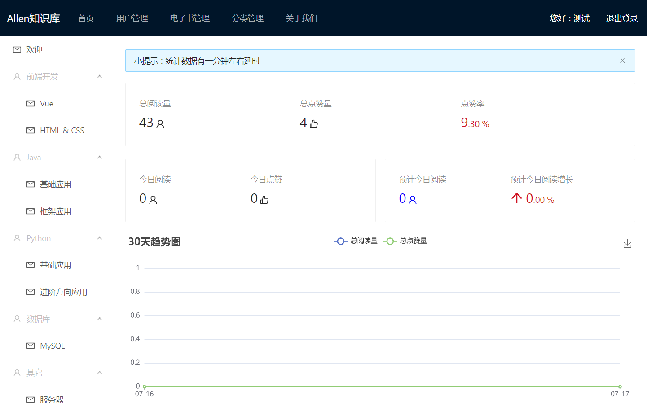Click the thumbs-up icon beside 总点赞量 4

coord(314,124)
